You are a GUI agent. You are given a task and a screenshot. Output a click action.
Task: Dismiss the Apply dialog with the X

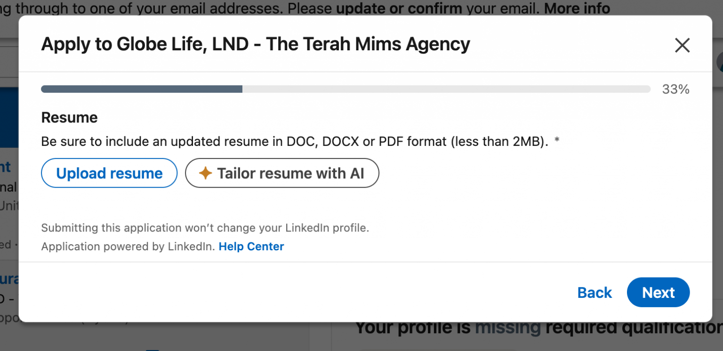(x=682, y=45)
